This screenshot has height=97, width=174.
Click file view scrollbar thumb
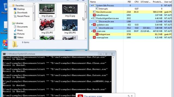[86, 12]
